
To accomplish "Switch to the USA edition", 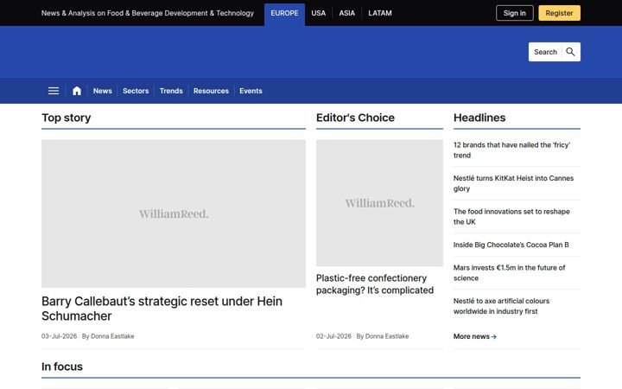I will click(318, 13).
